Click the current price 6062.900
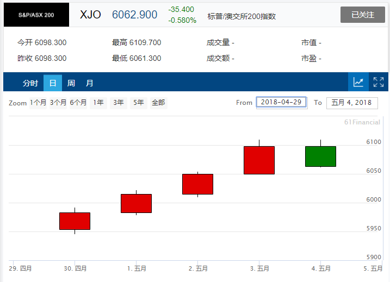The height and width of the screenshot is (282, 390). [134, 15]
